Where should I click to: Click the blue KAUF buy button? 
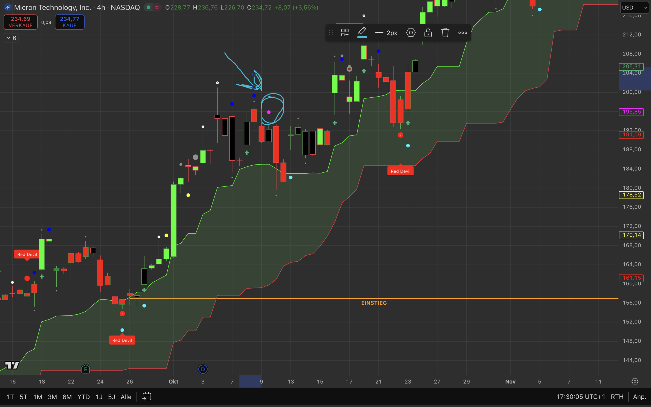[70, 22]
